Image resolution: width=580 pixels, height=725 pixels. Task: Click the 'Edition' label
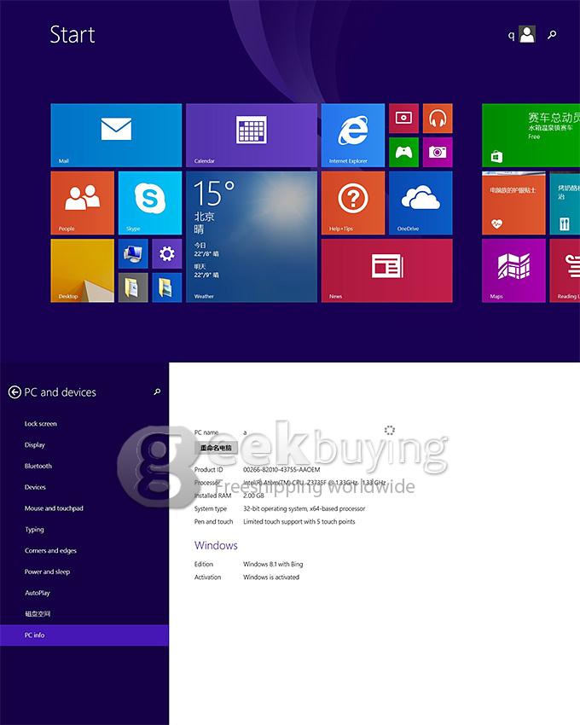(204, 564)
